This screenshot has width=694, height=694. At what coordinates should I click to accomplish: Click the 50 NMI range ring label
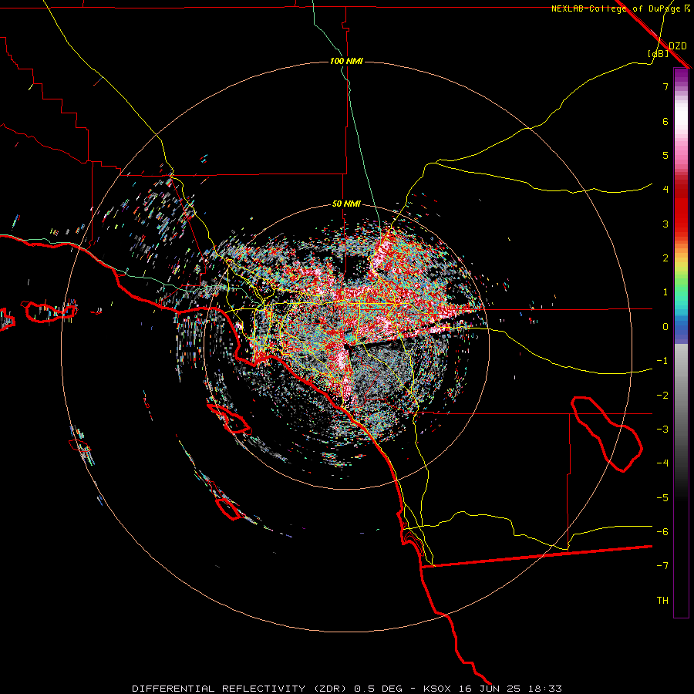(346, 204)
